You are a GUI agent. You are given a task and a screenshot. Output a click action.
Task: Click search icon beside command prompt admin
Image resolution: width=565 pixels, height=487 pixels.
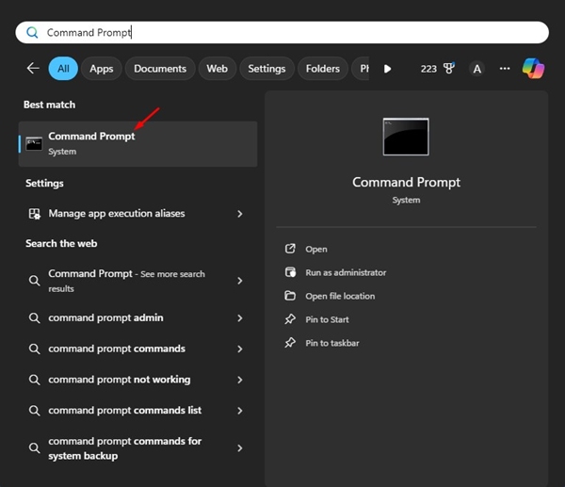[34, 318]
